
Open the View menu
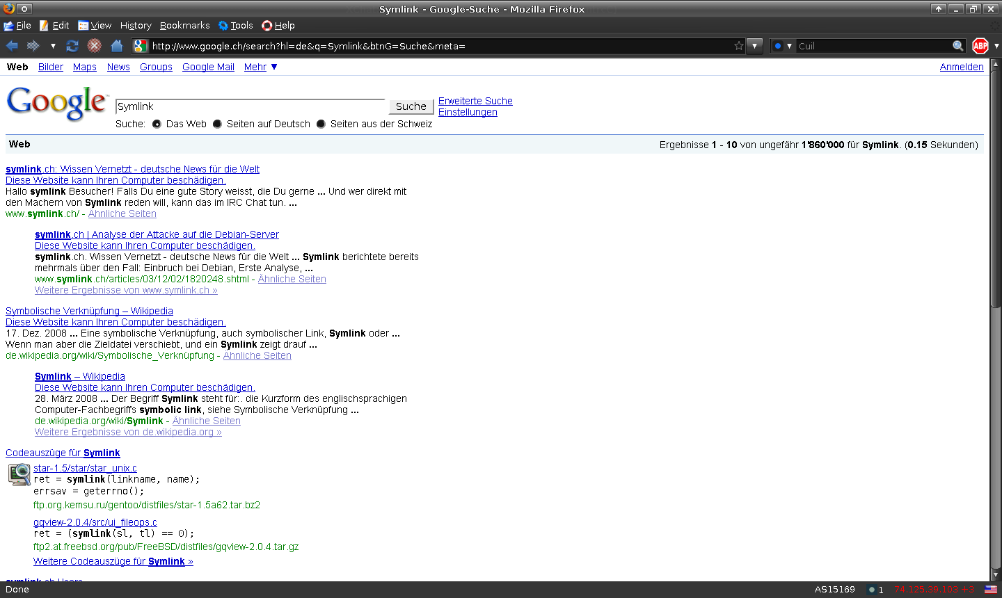pos(95,26)
